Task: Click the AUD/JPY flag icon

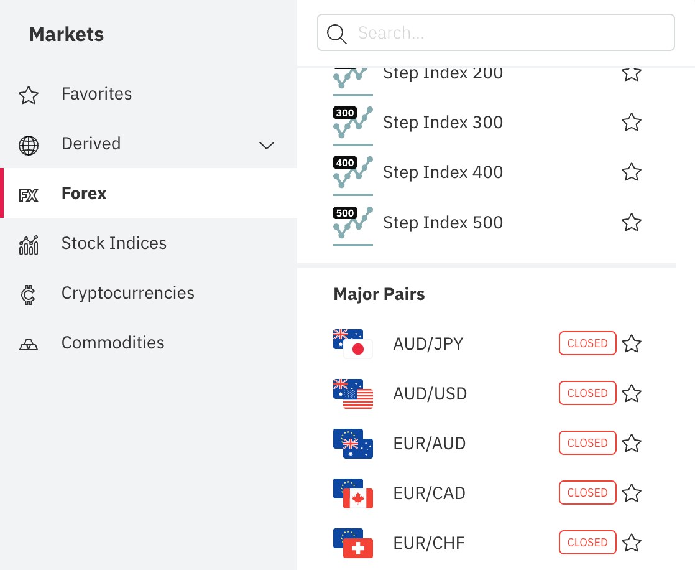Action: pos(352,343)
